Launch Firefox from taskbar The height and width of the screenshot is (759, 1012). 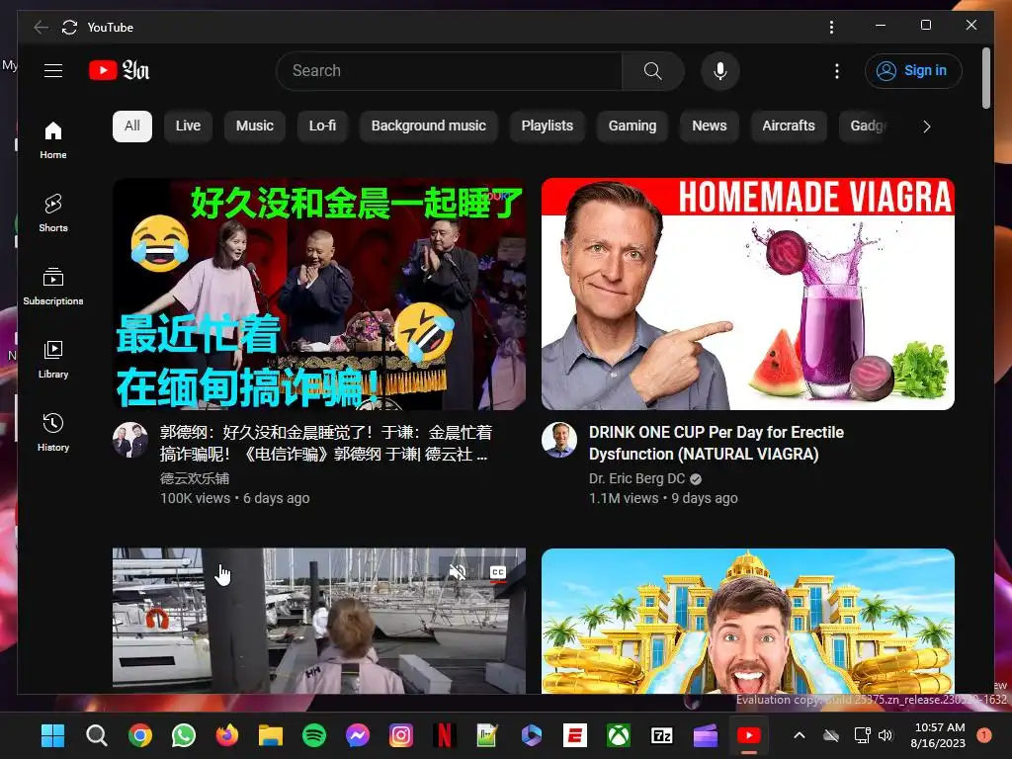227,735
